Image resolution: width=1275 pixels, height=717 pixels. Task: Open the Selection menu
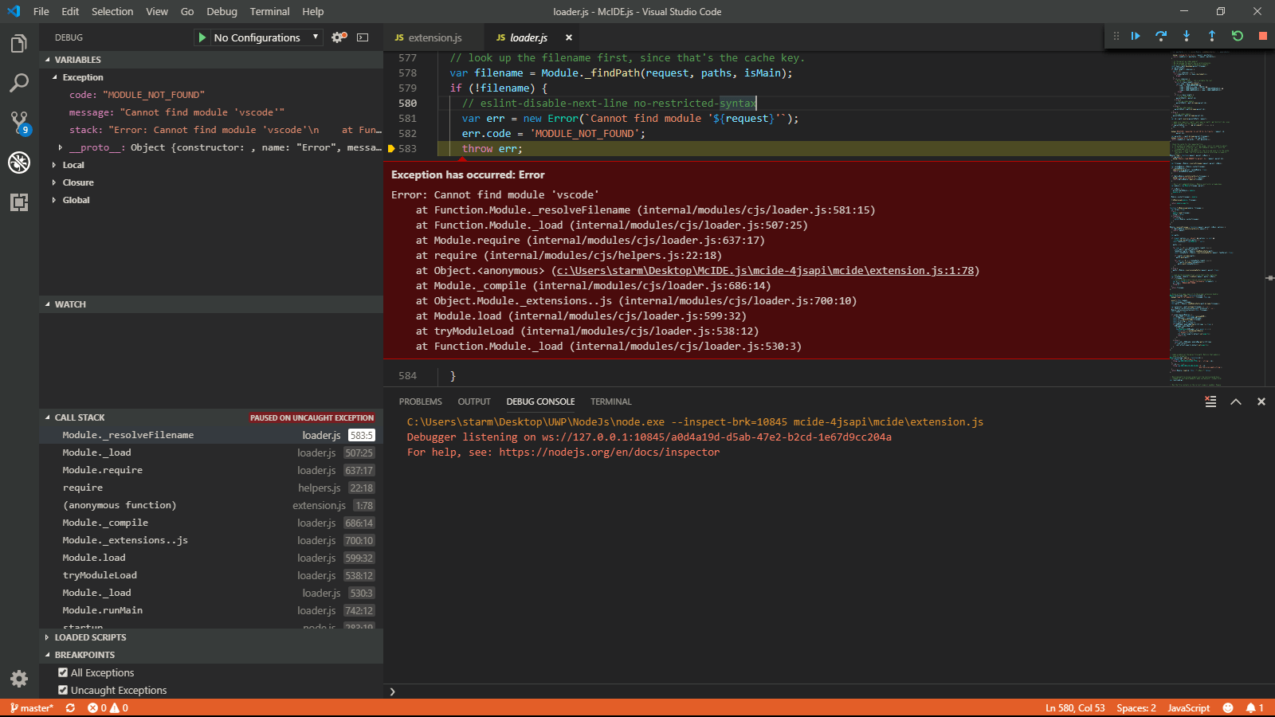click(112, 11)
